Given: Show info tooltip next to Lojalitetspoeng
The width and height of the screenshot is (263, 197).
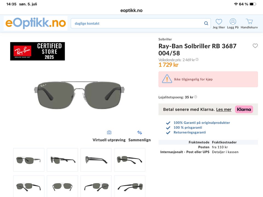Looking at the screenshot, I should 196,97.
